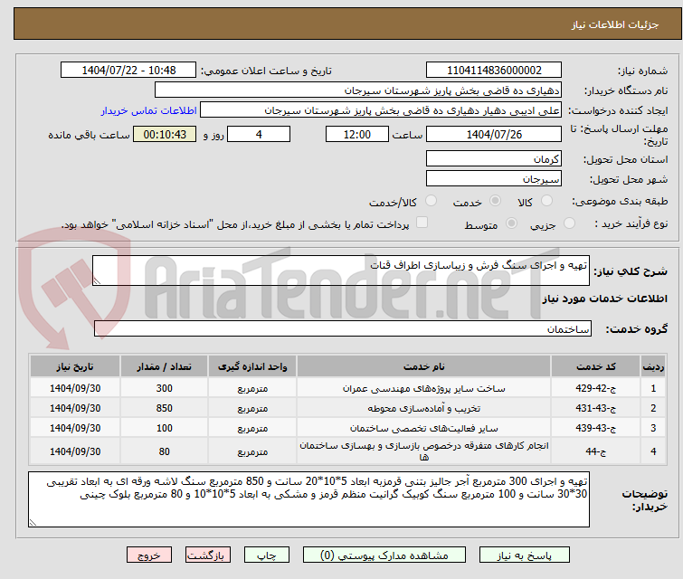Click announcement date field 1404/07/22 - 10:48
Viewport: 683px width, 579px height.
point(128,71)
